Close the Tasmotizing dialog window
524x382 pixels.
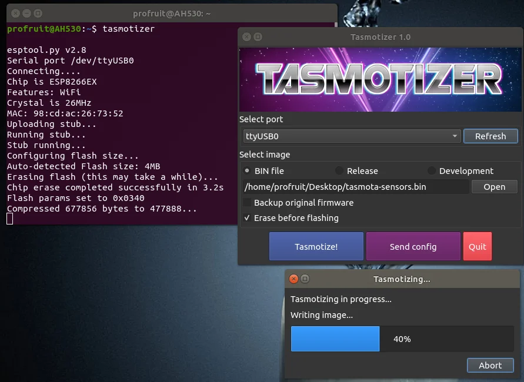293,279
